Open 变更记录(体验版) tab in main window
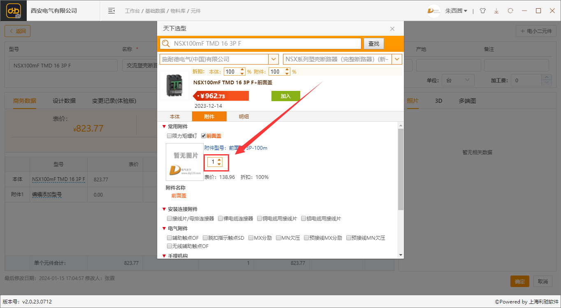 tap(114, 101)
